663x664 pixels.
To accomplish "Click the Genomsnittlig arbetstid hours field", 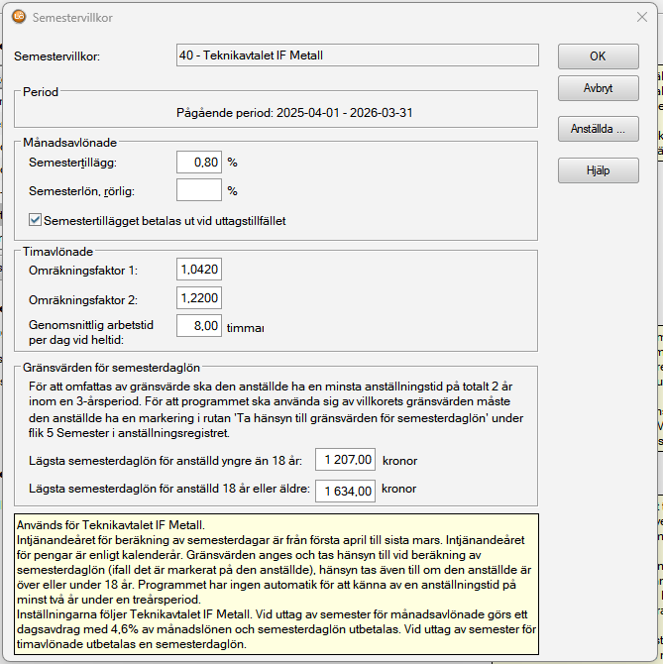I will coord(199,326).
